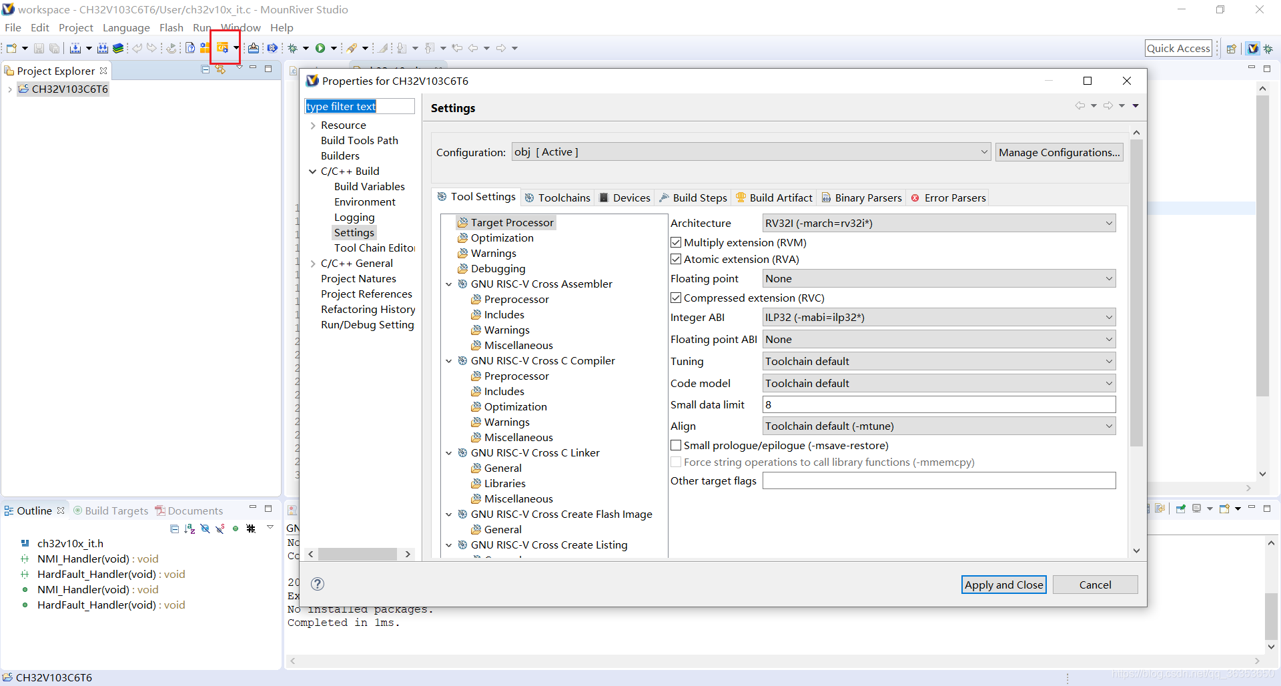The width and height of the screenshot is (1281, 686).
Task: Collapse GNU RISC-V Cross Assembler node
Action: [449, 284]
